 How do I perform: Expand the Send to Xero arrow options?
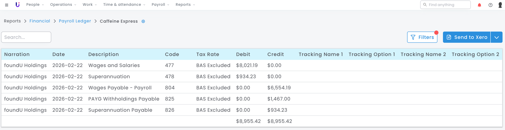tap(496, 37)
